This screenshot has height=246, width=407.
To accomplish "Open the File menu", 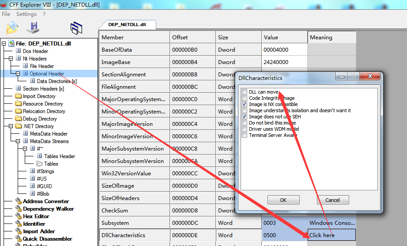I will pos(6,14).
